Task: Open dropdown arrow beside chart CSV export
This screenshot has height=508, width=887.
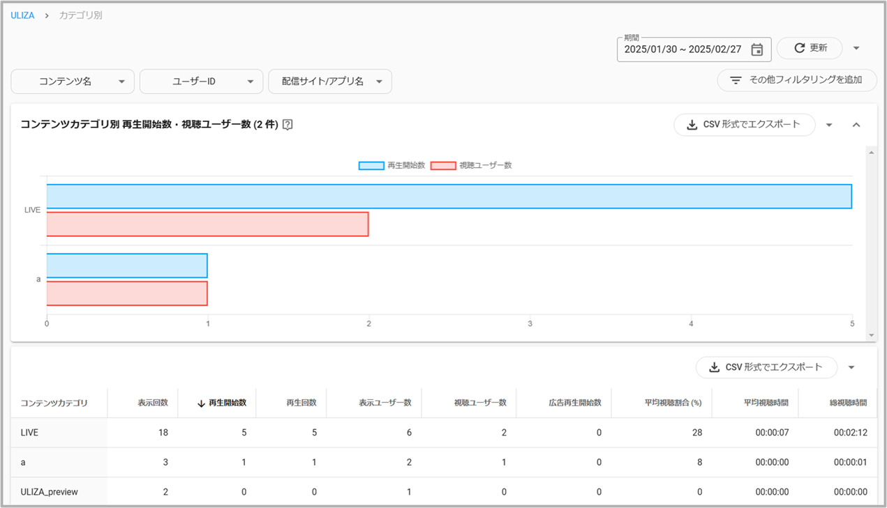Action: click(x=829, y=125)
